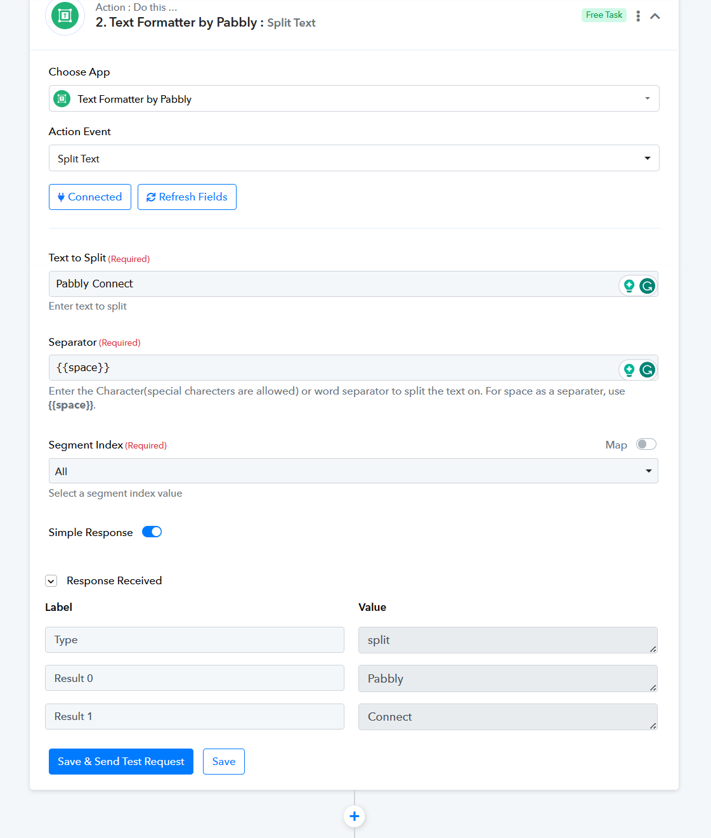The image size is (711, 838).
Task: Click the Connected button
Action: click(x=90, y=197)
